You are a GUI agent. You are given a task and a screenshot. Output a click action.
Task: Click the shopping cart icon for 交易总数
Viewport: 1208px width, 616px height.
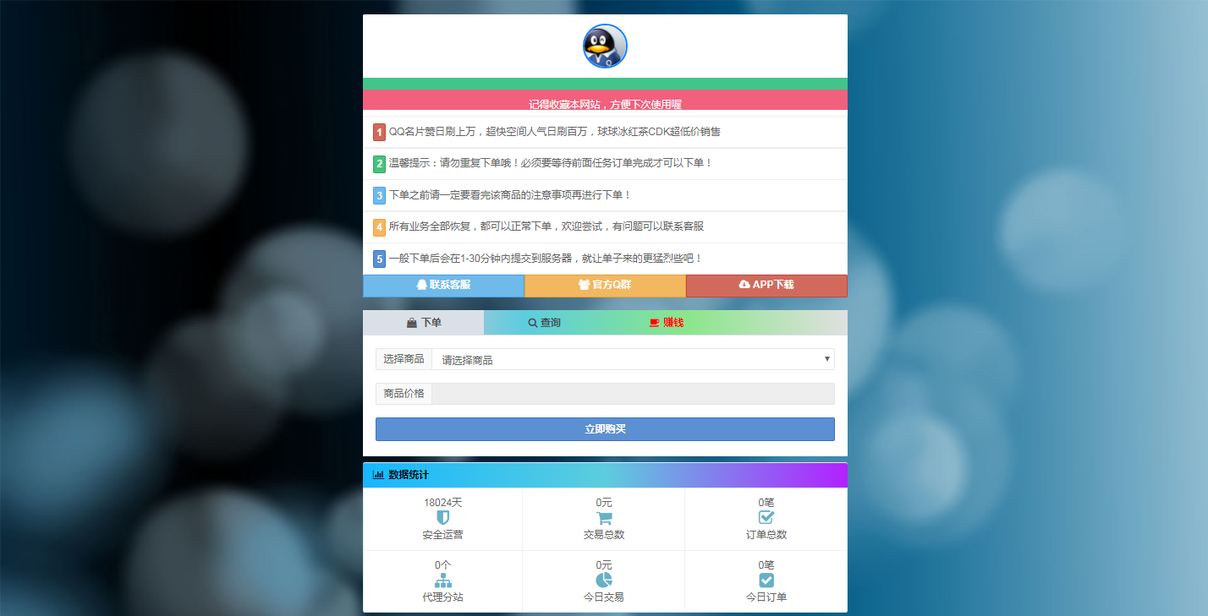[604, 518]
